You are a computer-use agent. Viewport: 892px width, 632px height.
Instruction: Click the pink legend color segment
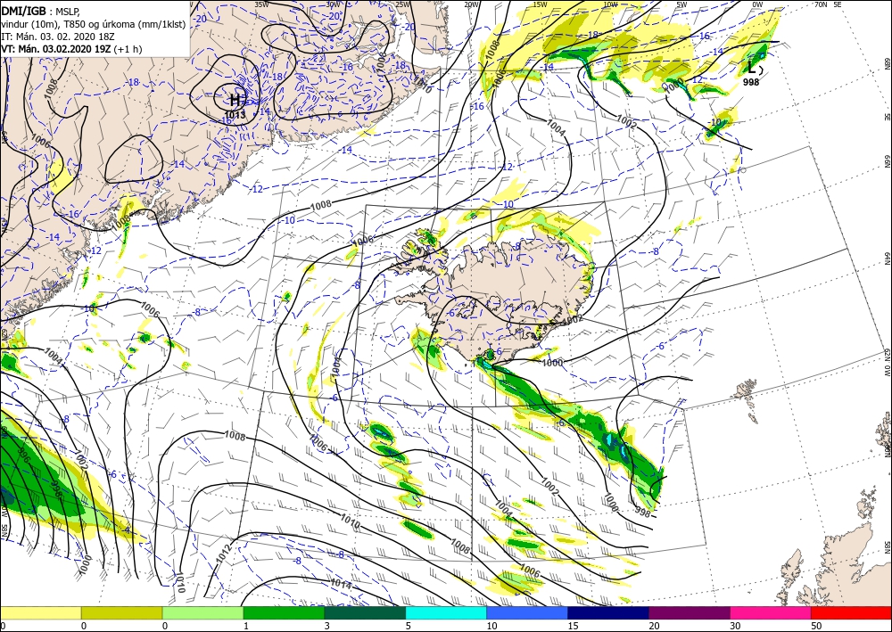point(771,612)
